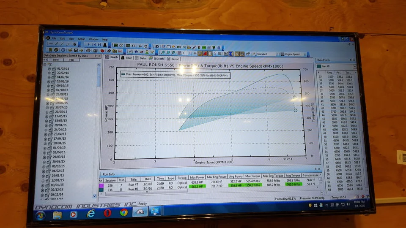The height and width of the screenshot is (228, 406).
Task: Open Windows Start button
Action: click(x=40, y=215)
